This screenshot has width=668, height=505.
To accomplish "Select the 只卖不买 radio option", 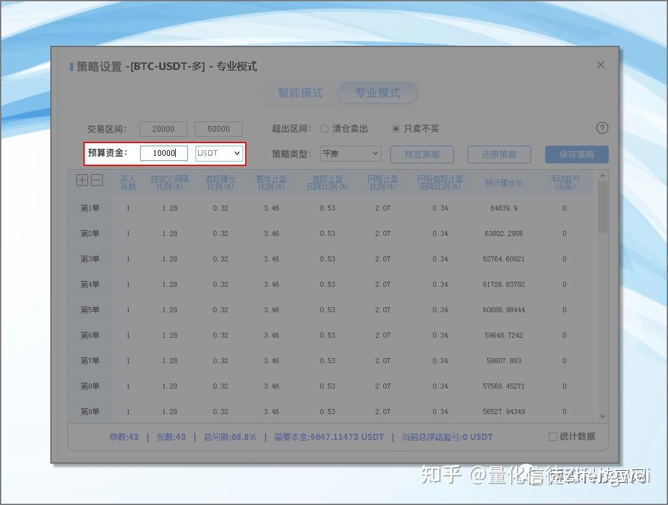I will pos(396,128).
